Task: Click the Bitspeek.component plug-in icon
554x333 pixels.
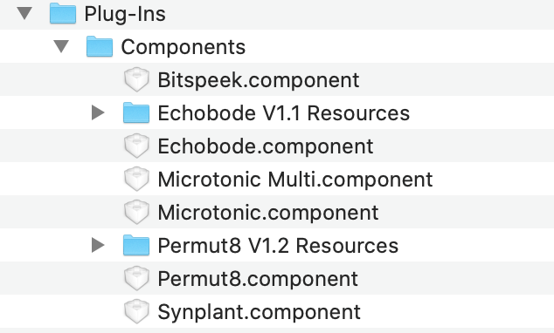Action: 136,79
